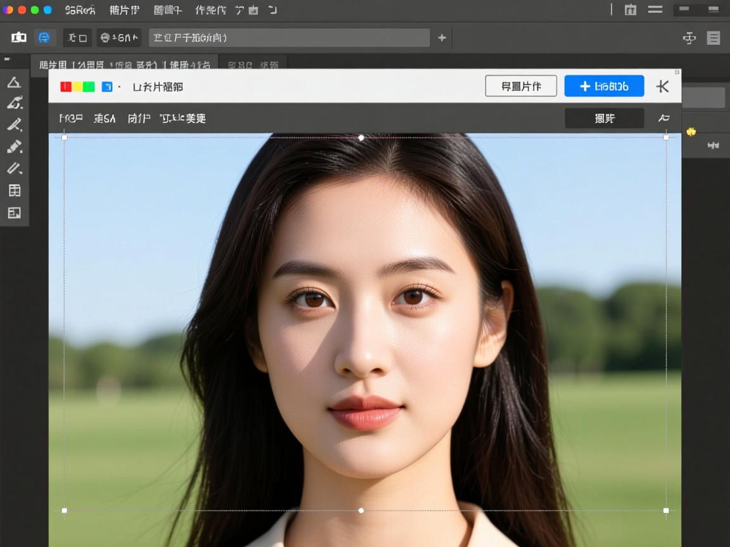Click the address search field at the top
The image size is (730, 547).
pos(288,37)
